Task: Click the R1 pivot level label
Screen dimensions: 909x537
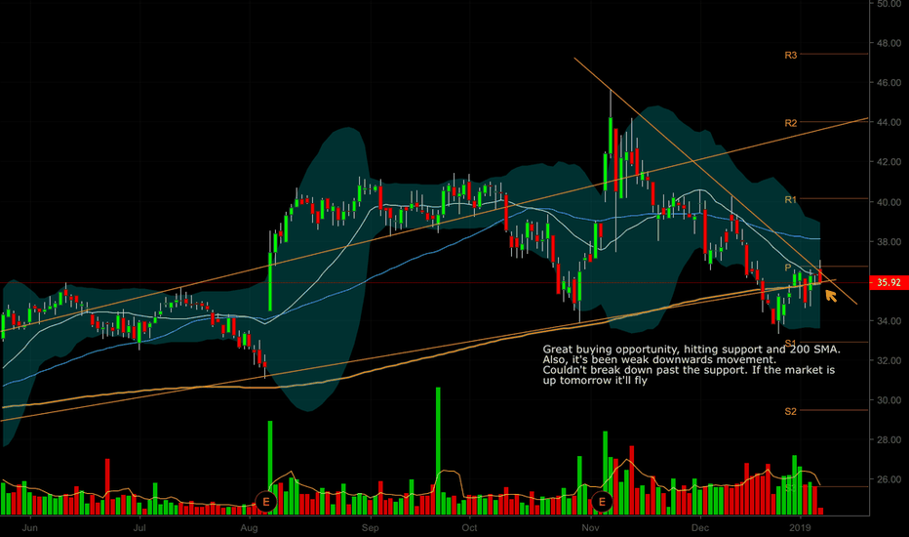Action: tap(791, 200)
